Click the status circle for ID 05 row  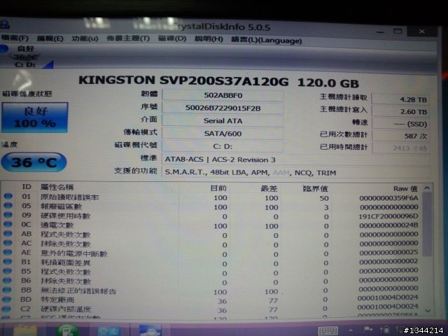coord(8,205)
